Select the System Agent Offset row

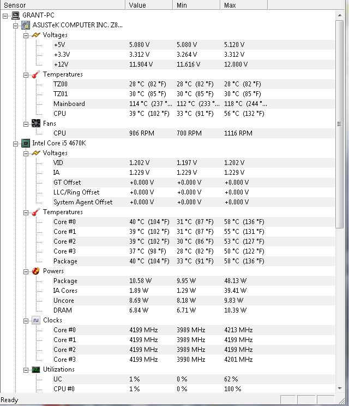point(194,202)
